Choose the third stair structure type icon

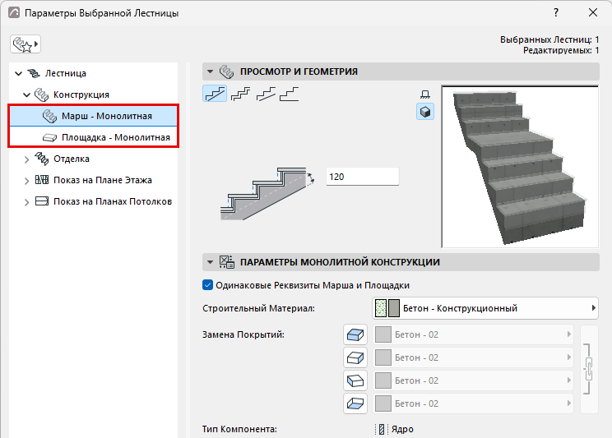coord(266,94)
